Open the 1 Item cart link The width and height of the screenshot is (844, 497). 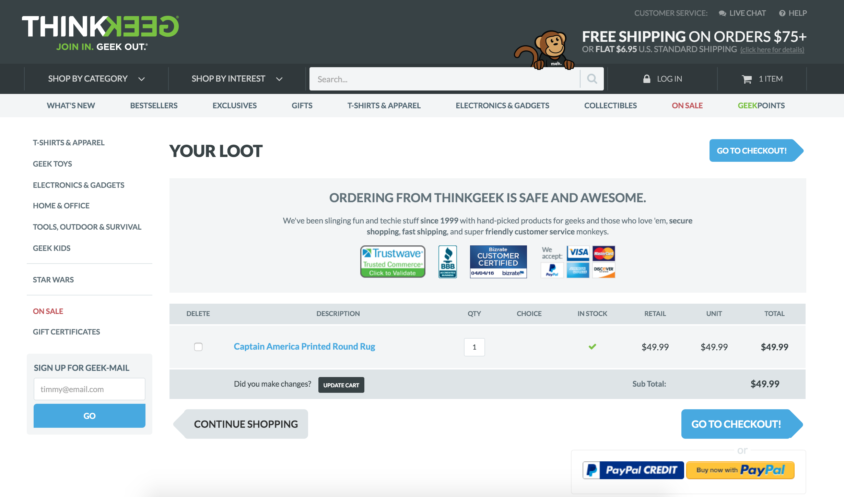(771, 79)
